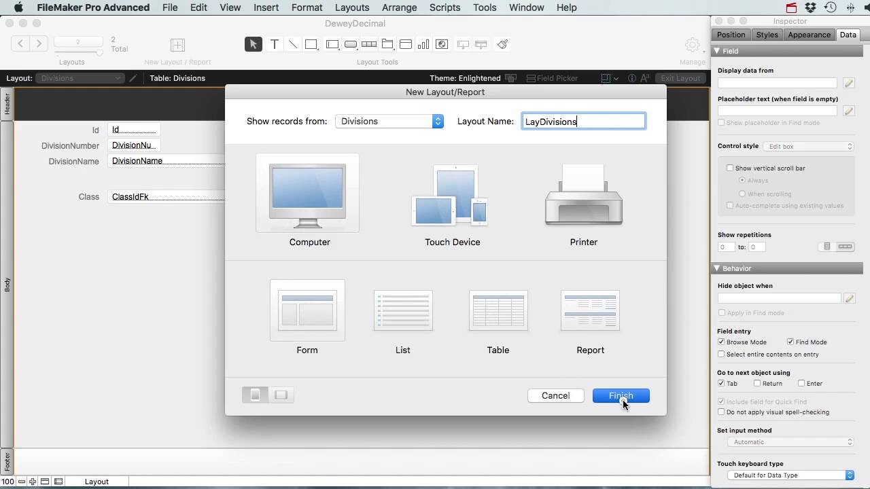The image size is (870, 489).
Task: Select the rounded Button tool
Action: (x=351, y=44)
